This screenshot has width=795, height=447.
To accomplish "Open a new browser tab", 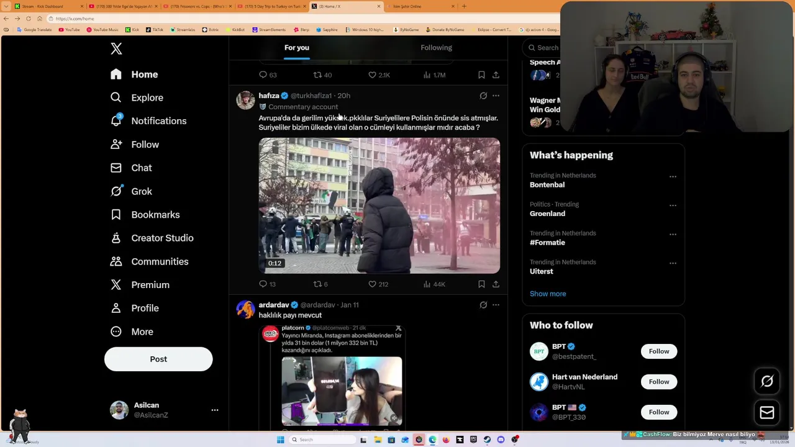I will click(x=464, y=6).
